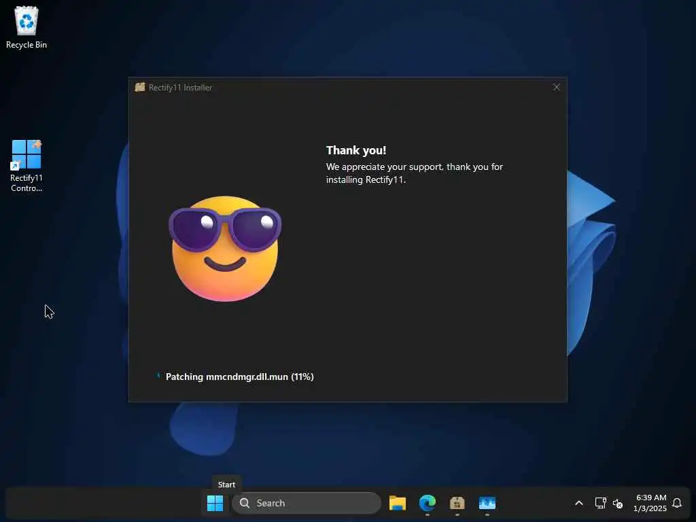Switch to Rectify11 Installer taskbar icon

(457, 503)
